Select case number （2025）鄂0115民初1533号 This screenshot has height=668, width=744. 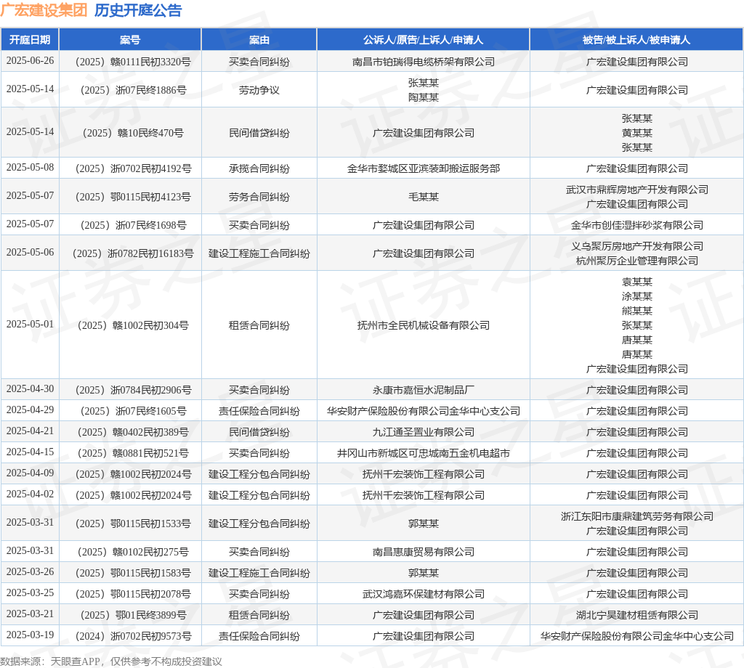coord(130,524)
